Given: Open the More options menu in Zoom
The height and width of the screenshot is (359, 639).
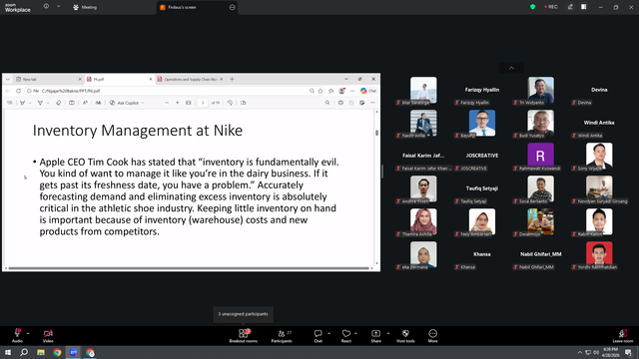Looking at the screenshot, I should [432, 335].
